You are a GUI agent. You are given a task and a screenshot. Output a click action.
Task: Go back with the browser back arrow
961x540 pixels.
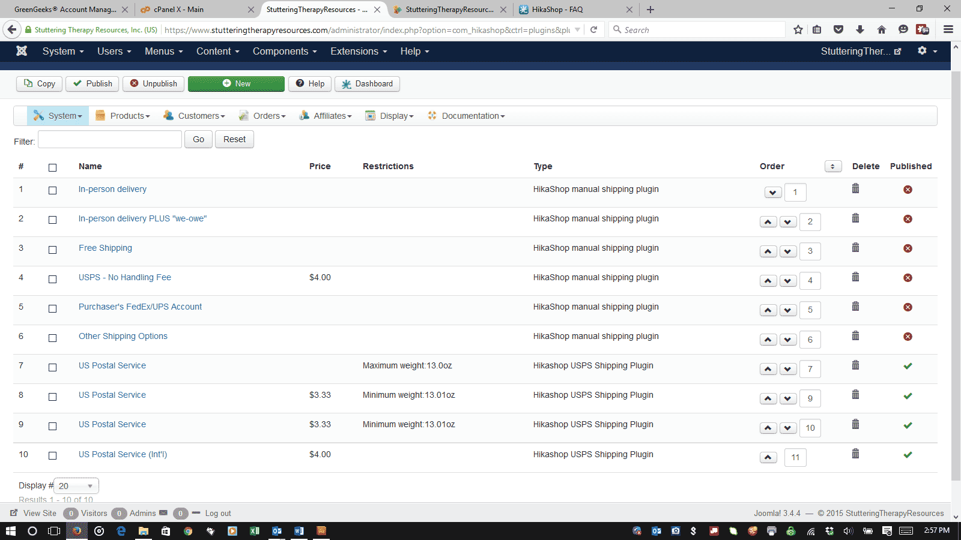click(x=12, y=29)
